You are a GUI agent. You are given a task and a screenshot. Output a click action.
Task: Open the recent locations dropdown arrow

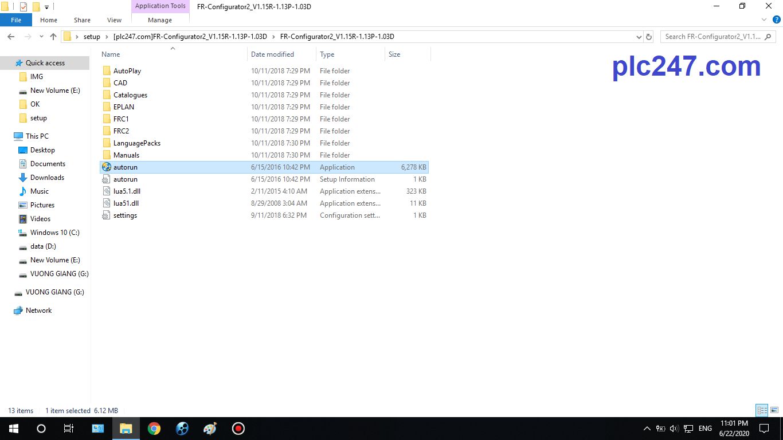[41, 37]
